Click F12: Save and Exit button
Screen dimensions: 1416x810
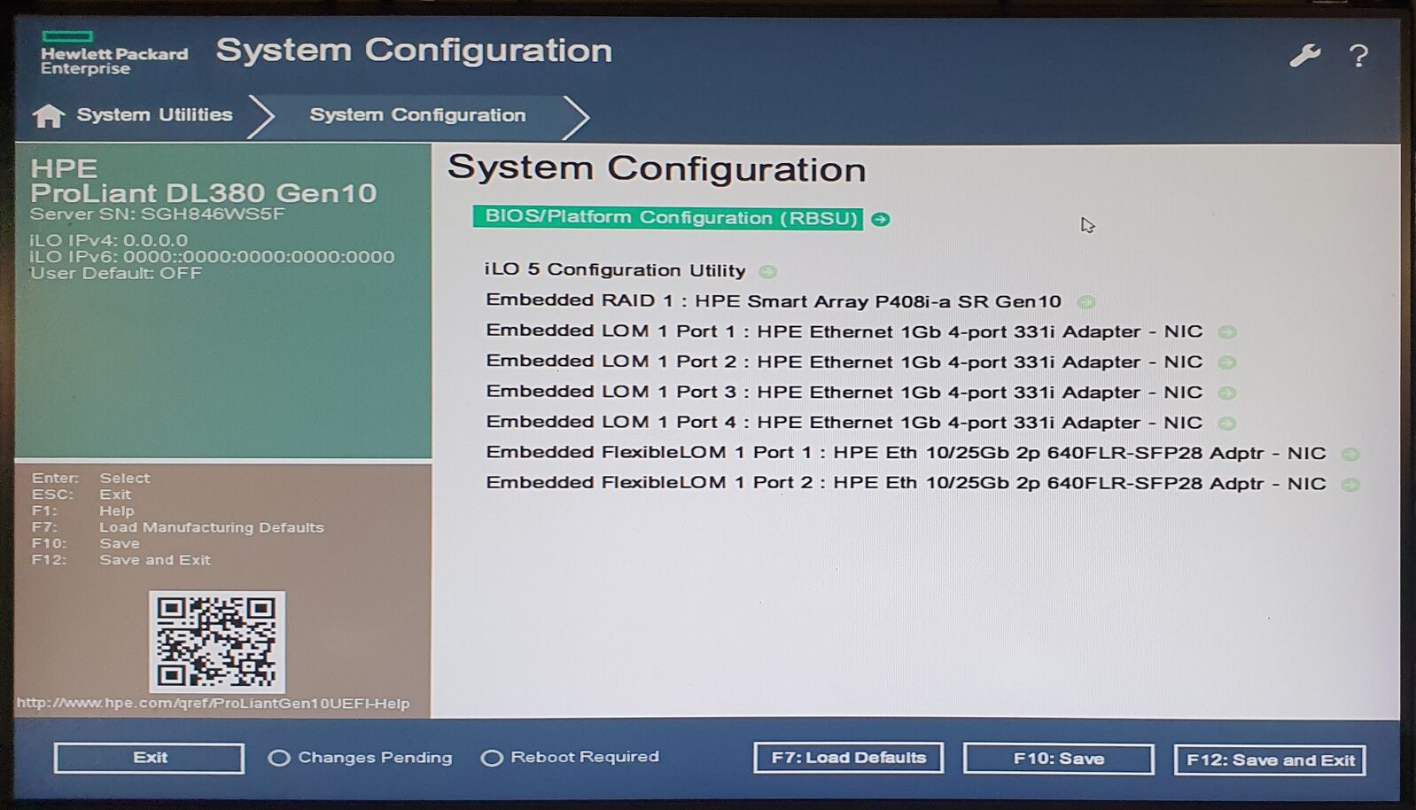(x=1269, y=759)
